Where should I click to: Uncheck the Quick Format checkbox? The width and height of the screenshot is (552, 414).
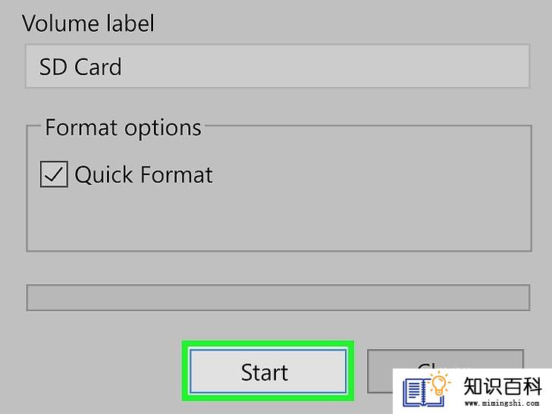pyautogui.click(x=54, y=174)
